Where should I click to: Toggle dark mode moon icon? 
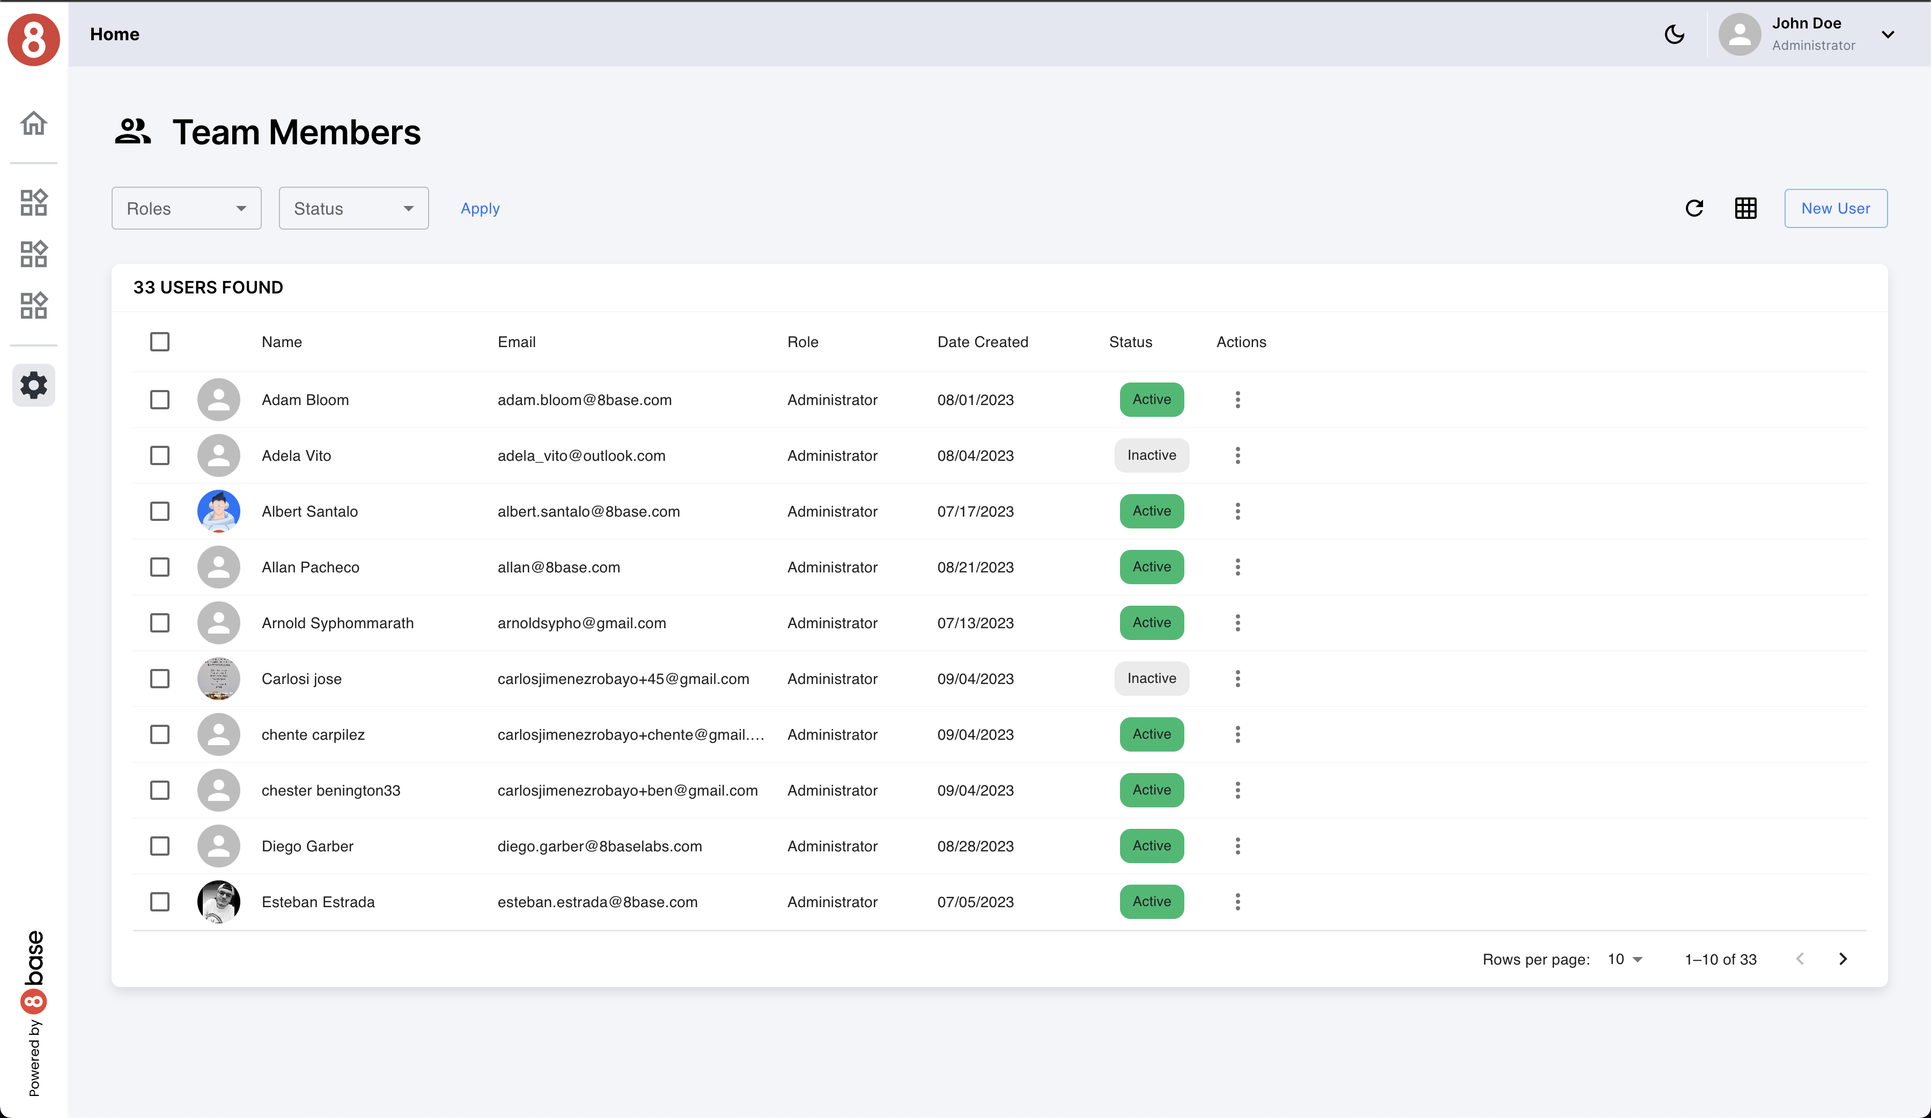coord(1674,34)
